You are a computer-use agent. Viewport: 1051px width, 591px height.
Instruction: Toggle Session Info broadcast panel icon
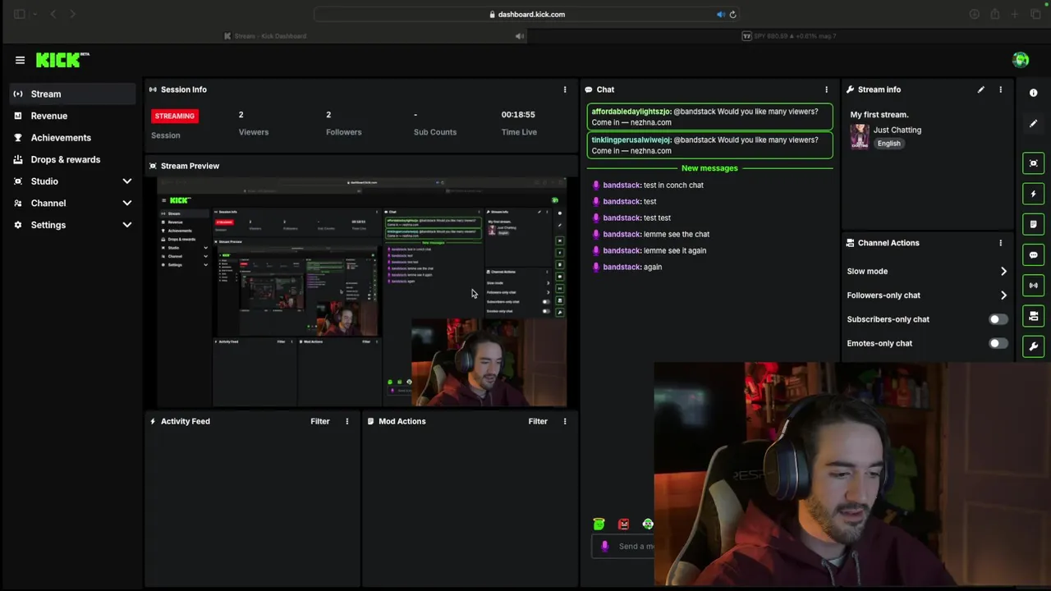[1034, 285]
